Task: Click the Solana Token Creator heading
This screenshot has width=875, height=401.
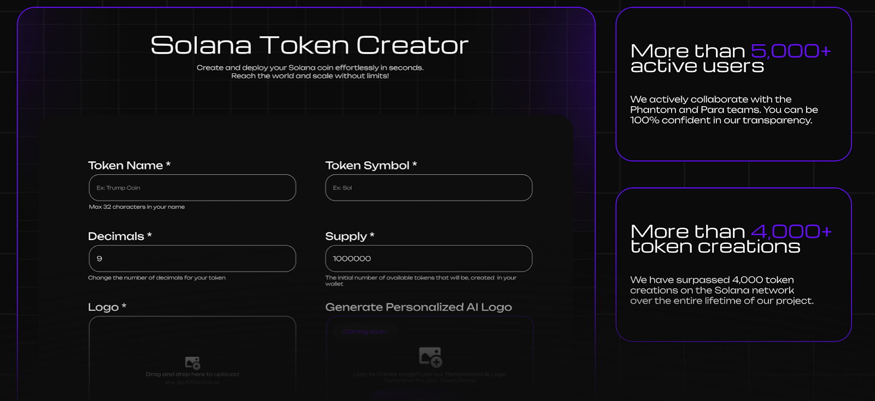Action: point(310,45)
